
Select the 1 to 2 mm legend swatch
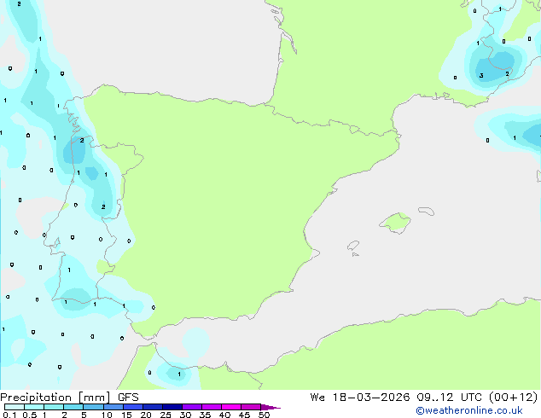54,407
